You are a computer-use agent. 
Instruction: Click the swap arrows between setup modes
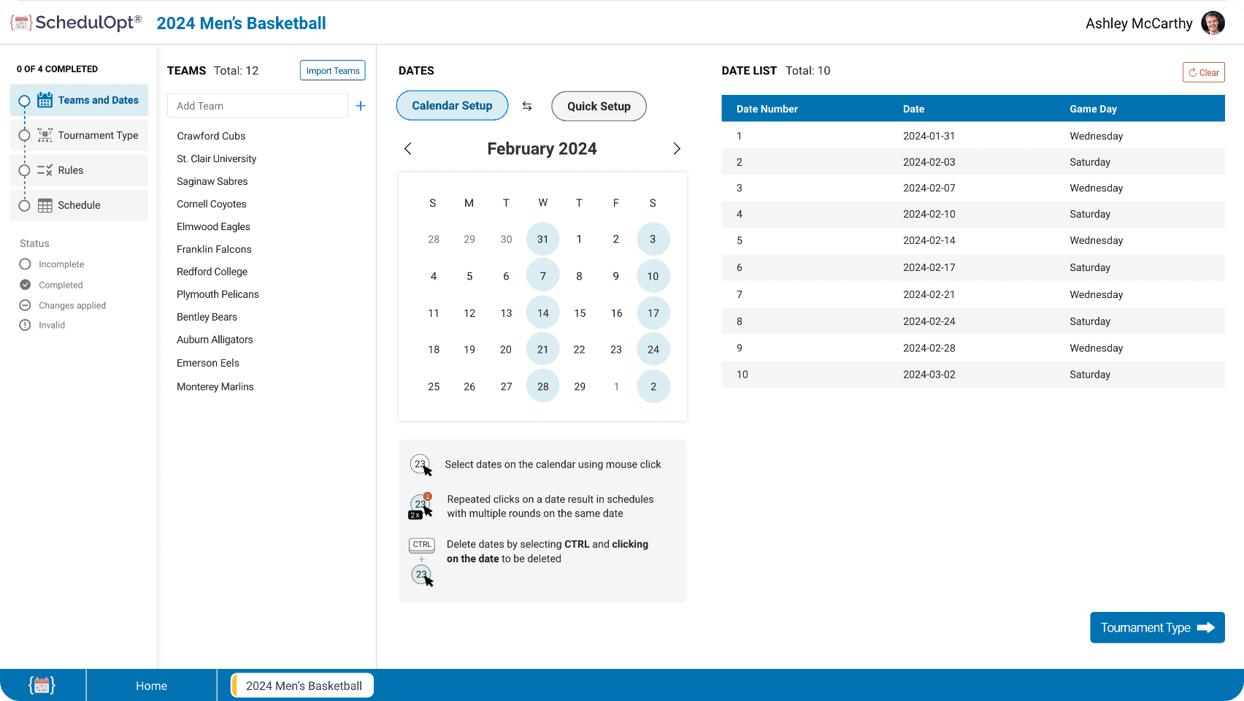pos(527,106)
